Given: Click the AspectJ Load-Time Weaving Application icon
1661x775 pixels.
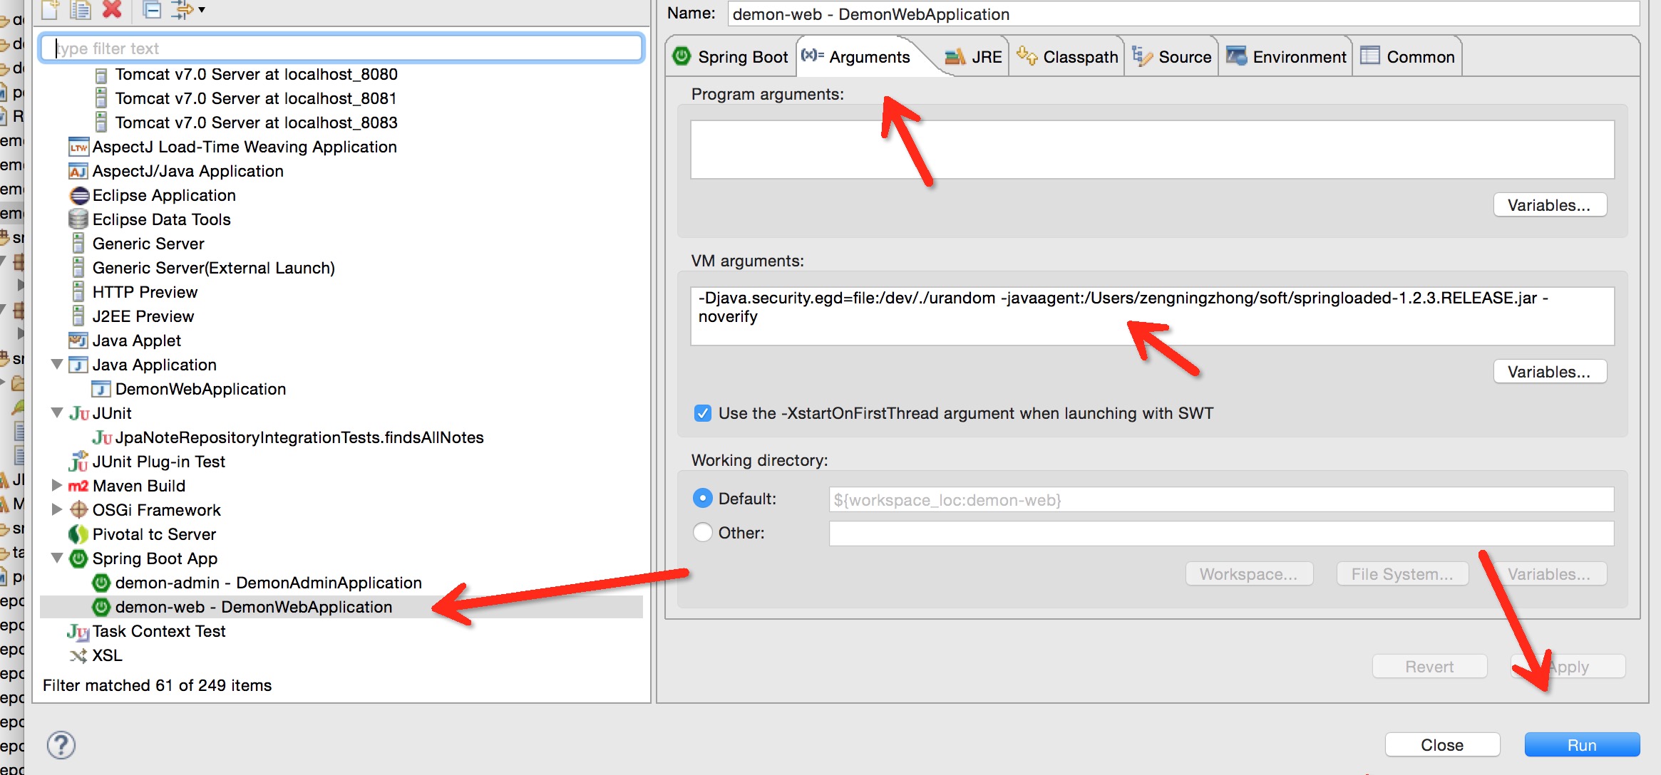Looking at the screenshot, I should click(x=78, y=147).
